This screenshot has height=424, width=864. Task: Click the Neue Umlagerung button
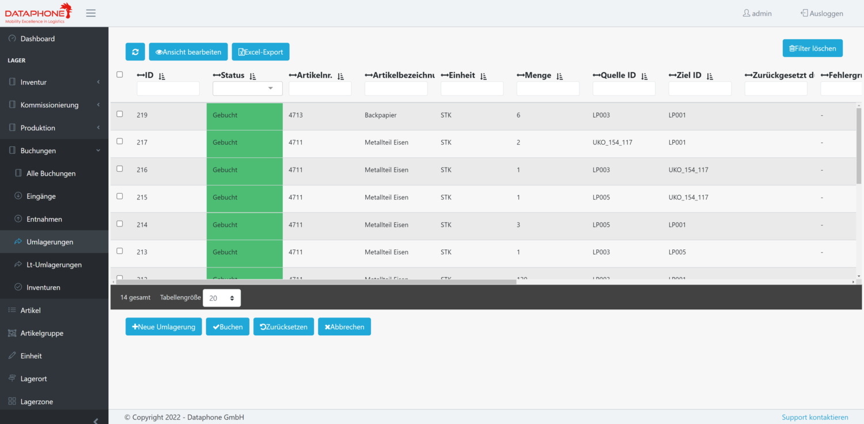click(x=164, y=326)
